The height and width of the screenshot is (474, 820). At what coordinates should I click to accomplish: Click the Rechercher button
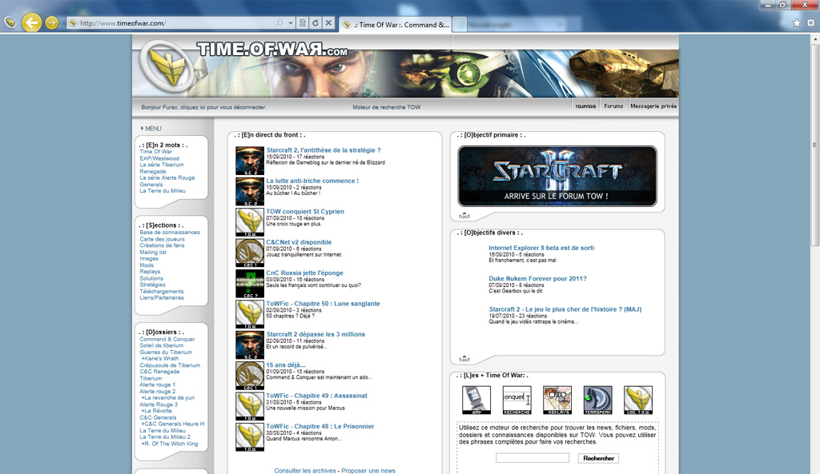(x=598, y=458)
